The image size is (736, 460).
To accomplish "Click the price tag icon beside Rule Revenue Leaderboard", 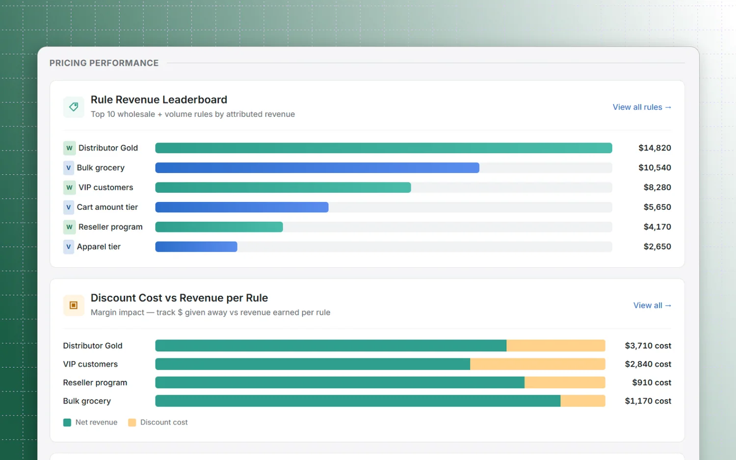I will pyautogui.click(x=74, y=107).
